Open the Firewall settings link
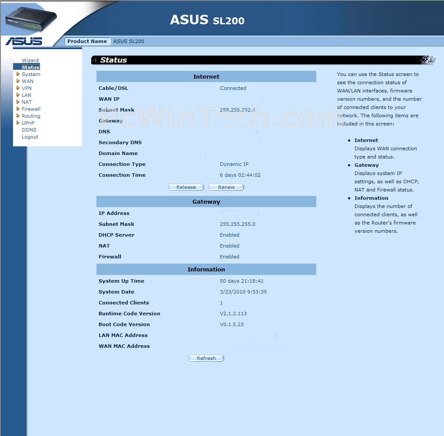This screenshot has height=436, width=444. [x=31, y=109]
